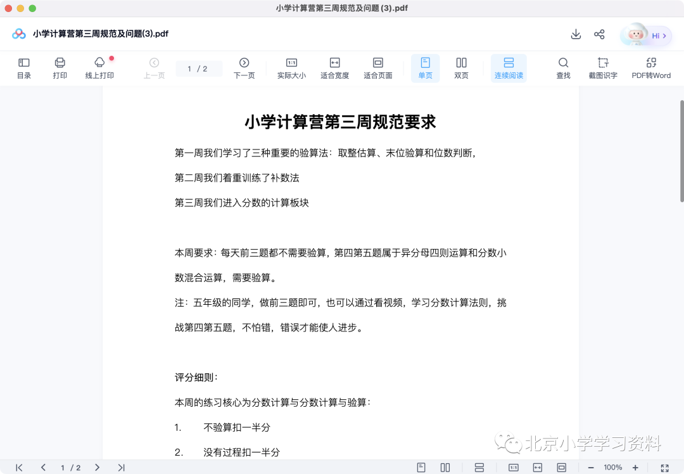Click the line 第二周我们着重训练了补数法
Image resolution: width=684 pixels, height=474 pixels.
(x=237, y=177)
